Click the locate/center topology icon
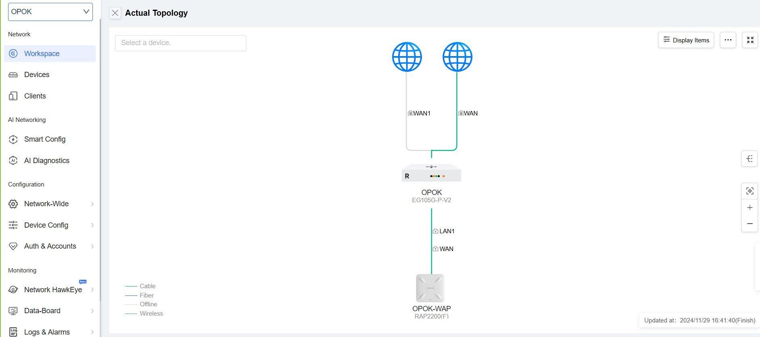Viewport: 760px width, 337px height. [x=750, y=191]
